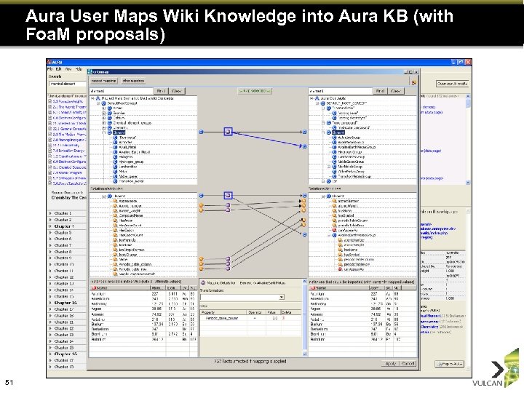524x393 pixels.
Task: Click the Search field containing chemical element
Action: [x=67, y=84]
